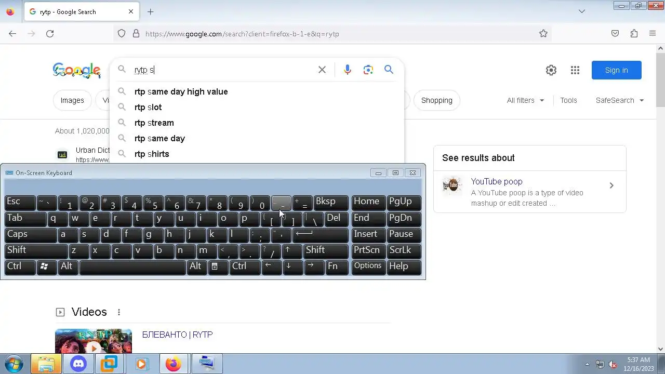Click the space bar key
Viewport: 665px width, 374px height.
tap(132, 266)
